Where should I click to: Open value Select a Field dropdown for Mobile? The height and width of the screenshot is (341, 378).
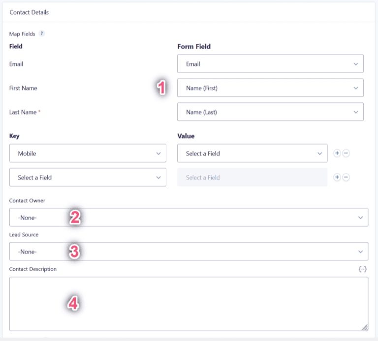point(252,153)
